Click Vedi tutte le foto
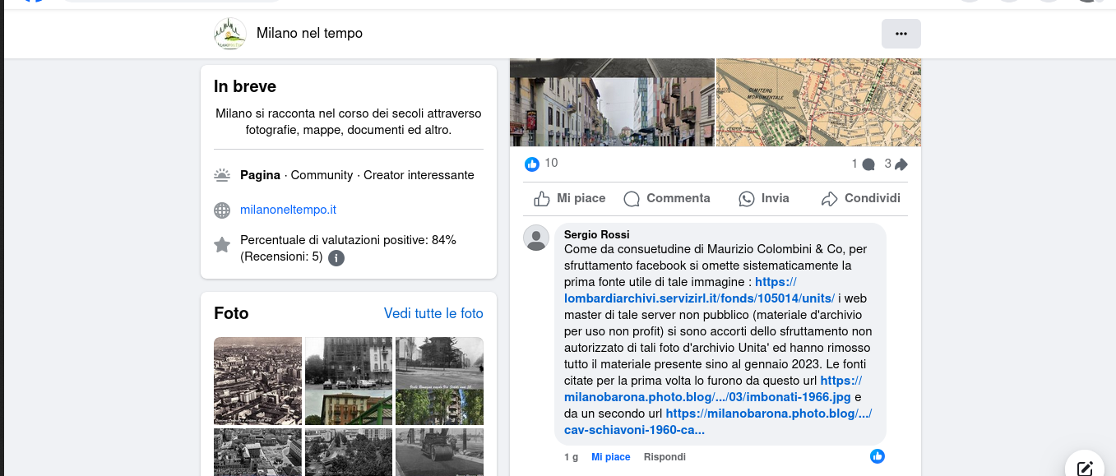This screenshot has height=476, width=1116. [433, 313]
